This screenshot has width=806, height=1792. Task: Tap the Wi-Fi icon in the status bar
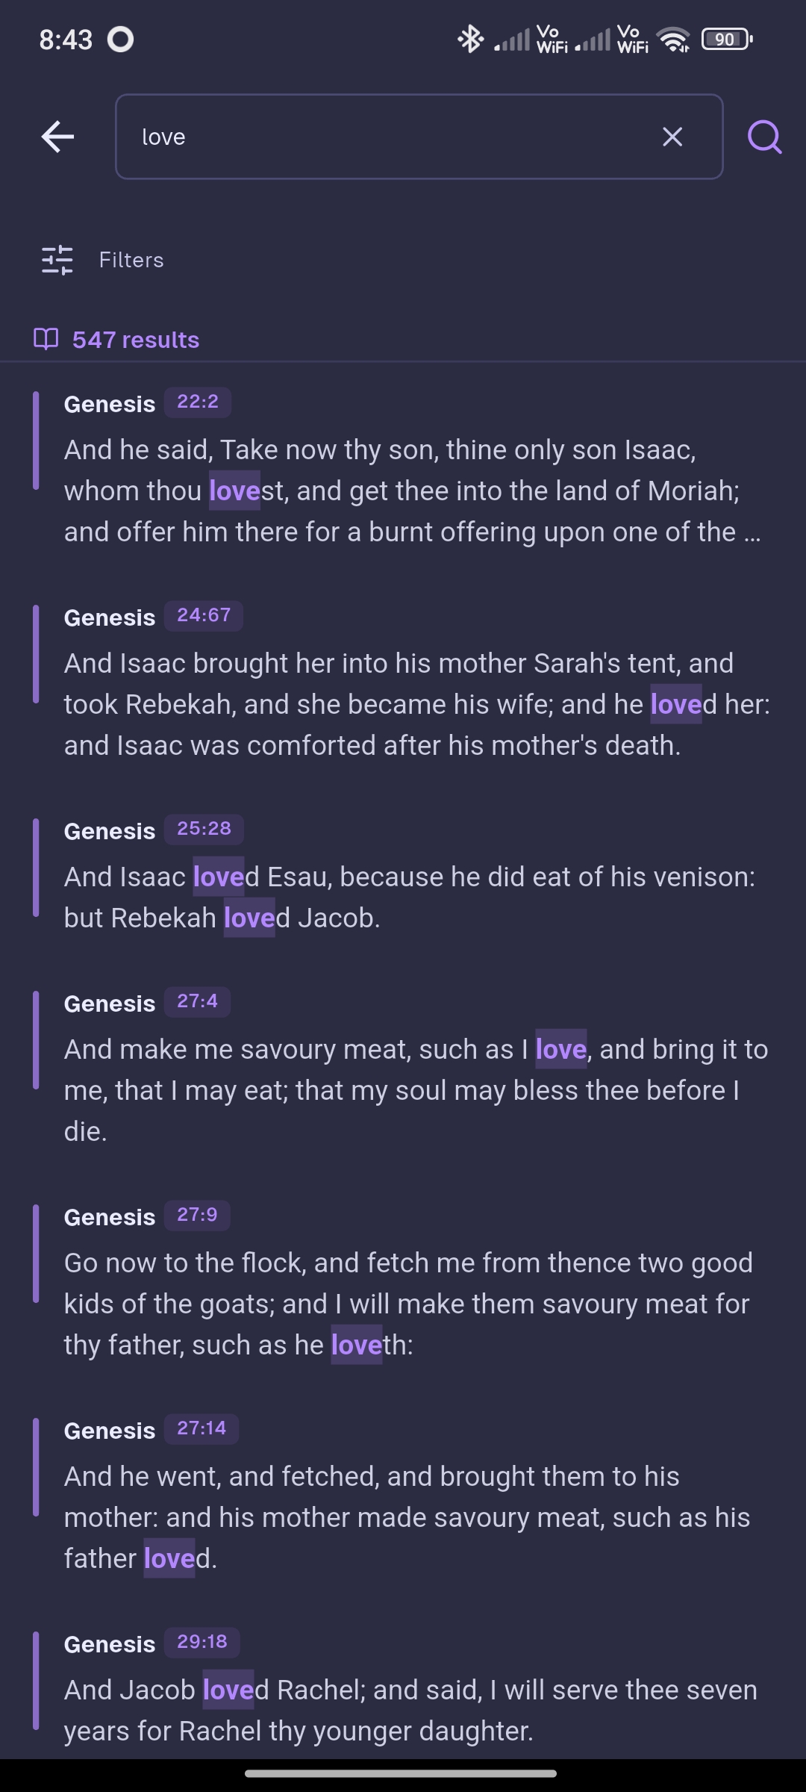(675, 40)
